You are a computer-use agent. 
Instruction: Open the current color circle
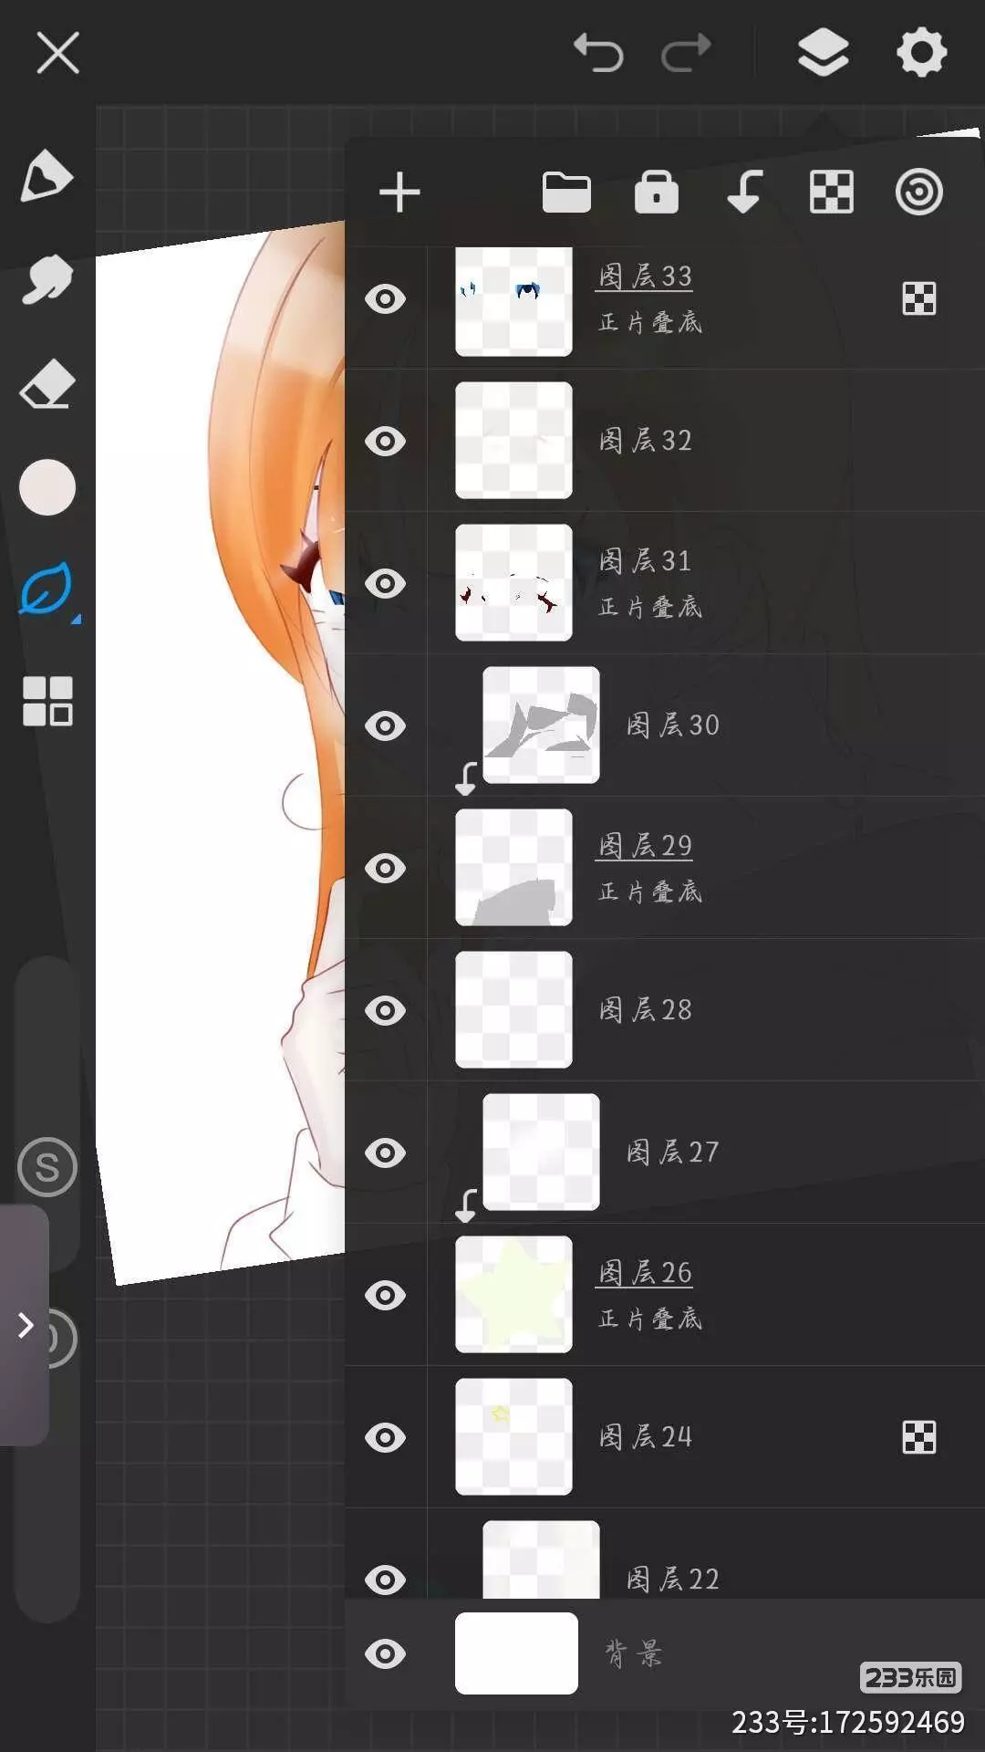[47, 487]
